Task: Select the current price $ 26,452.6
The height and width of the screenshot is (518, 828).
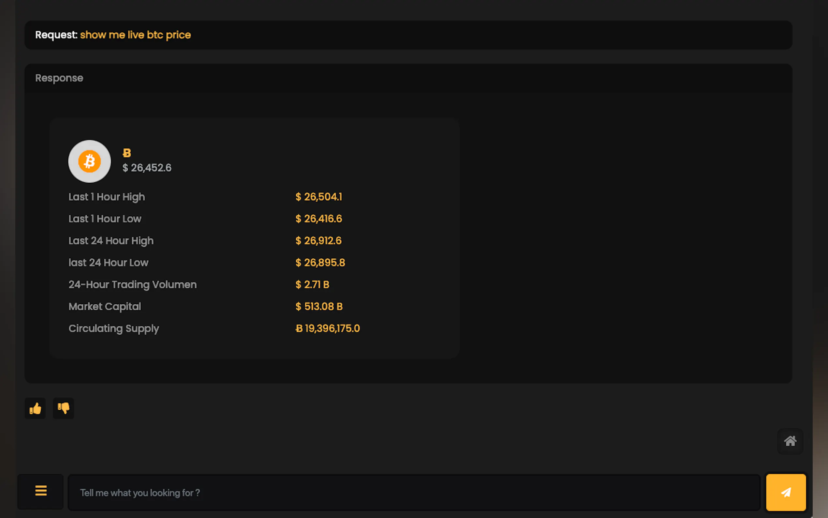Action: 147,168
